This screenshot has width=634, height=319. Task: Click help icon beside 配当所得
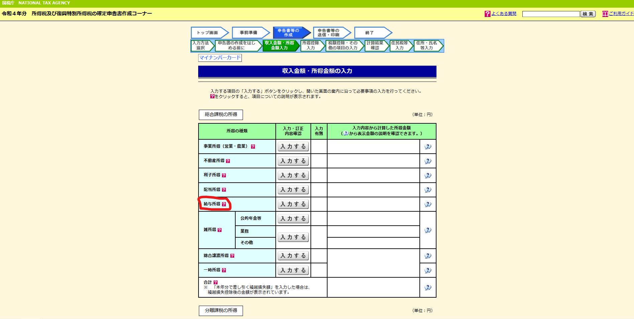point(224,190)
